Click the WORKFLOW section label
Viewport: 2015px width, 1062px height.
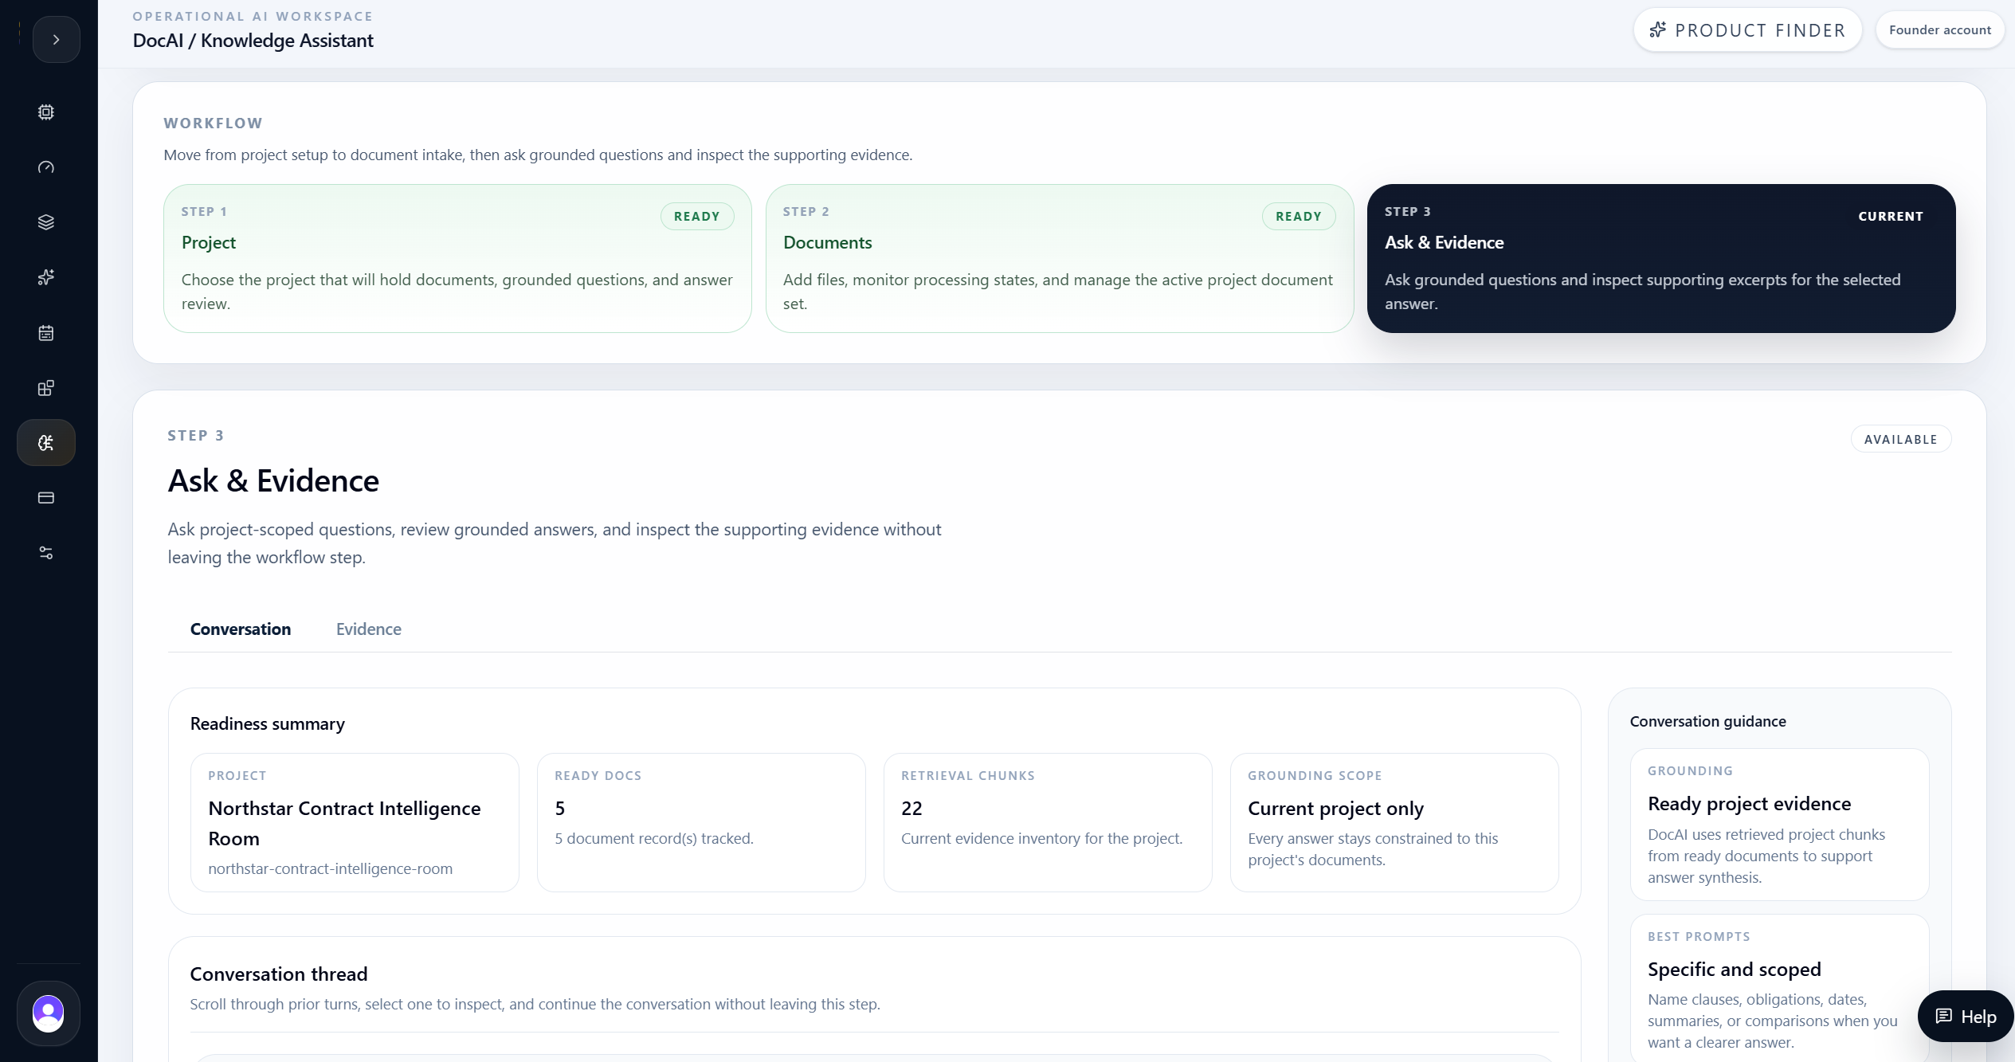click(x=213, y=123)
